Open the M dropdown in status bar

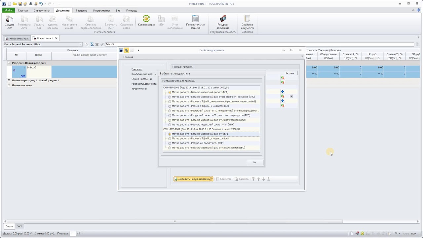(400, 233)
